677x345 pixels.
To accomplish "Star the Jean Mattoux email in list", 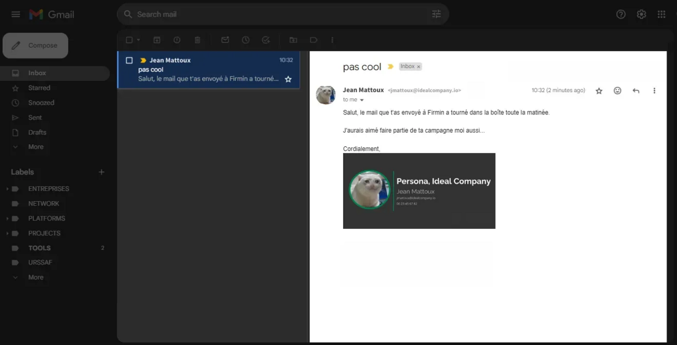I will click(x=288, y=79).
